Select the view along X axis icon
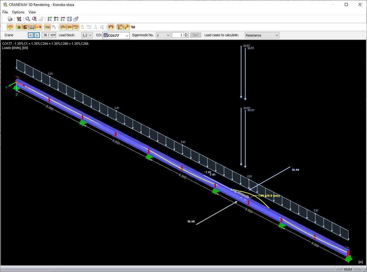The width and height of the screenshot is (367, 272). click(x=49, y=19)
